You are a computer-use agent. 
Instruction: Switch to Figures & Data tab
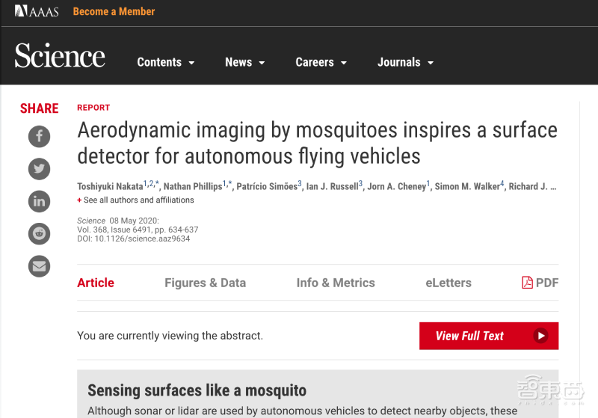(205, 283)
